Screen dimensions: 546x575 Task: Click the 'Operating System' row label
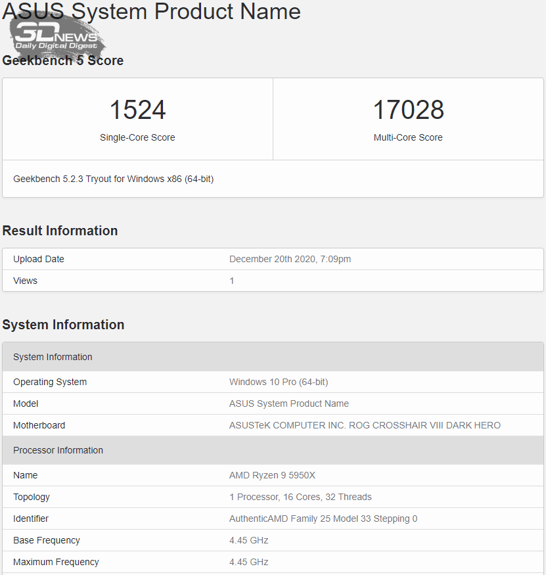(x=50, y=382)
